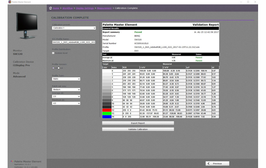Click the profile filename ending in .icm
The height and width of the screenshot is (168, 266).
(167, 47)
